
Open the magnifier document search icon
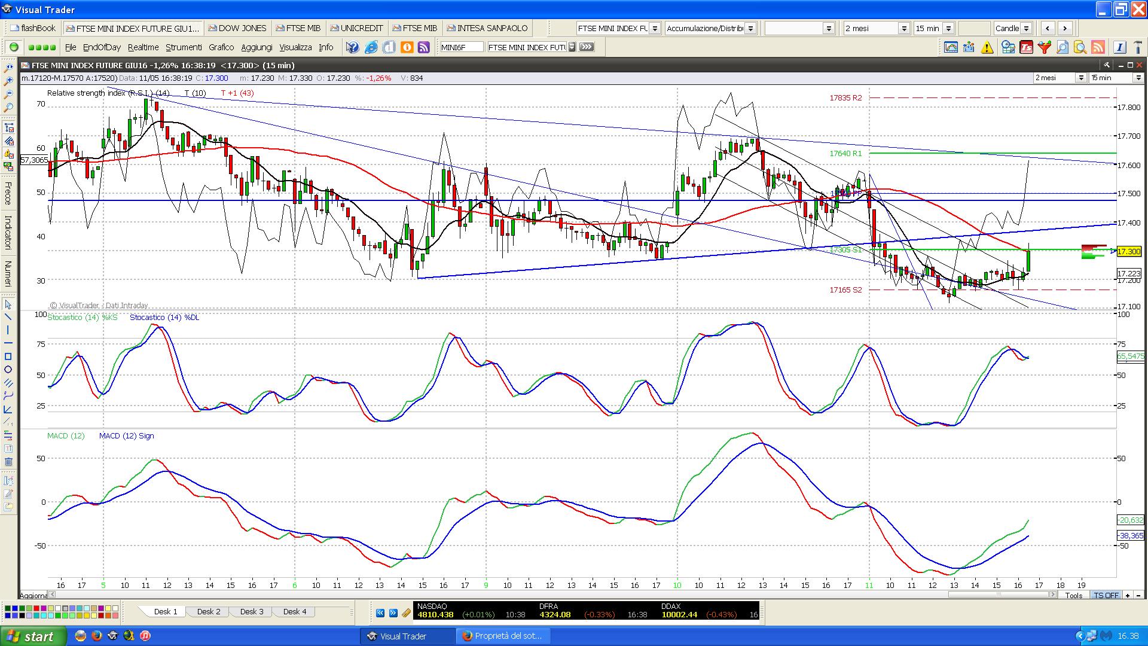coord(1062,47)
